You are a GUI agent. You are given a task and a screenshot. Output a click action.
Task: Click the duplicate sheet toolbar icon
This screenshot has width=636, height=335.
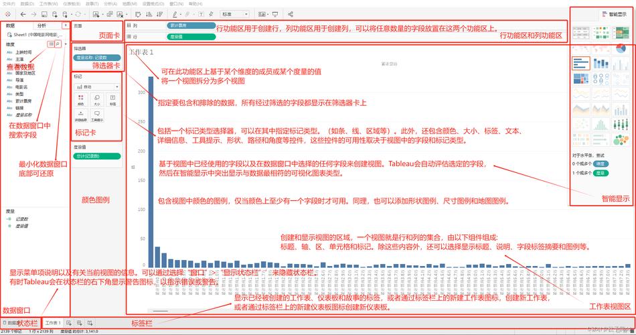[x=110, y=14]
